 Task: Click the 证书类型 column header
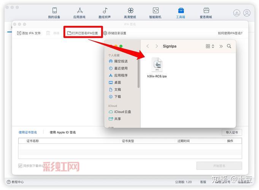click(x=128, y=141)
